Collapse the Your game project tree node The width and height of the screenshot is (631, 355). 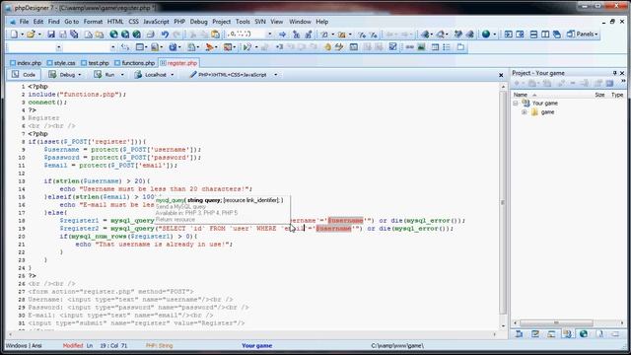516,104
